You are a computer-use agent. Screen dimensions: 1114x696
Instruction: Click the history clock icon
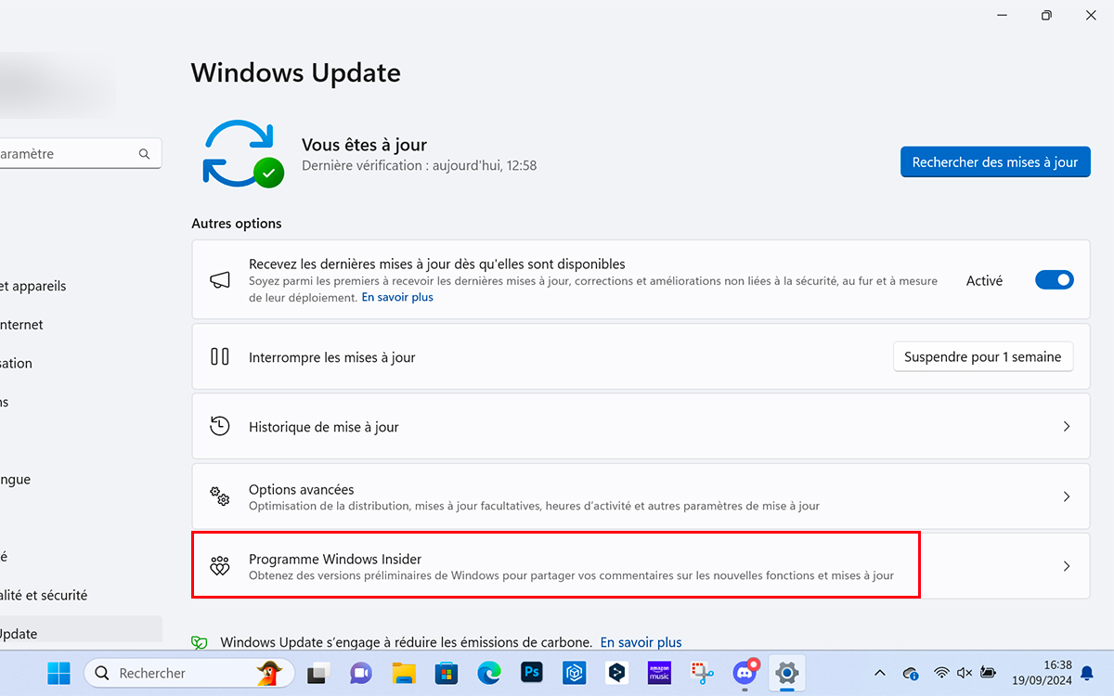(220, 427)
